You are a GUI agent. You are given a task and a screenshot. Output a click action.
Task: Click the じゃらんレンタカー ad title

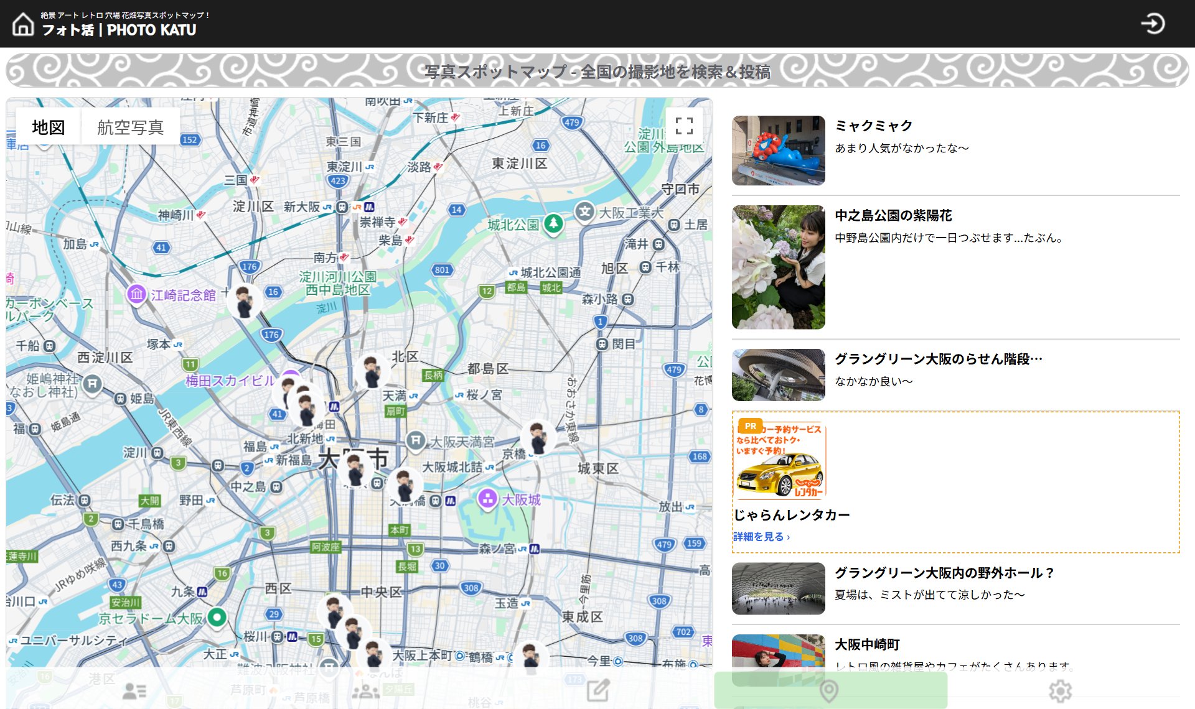coord(792,514)
